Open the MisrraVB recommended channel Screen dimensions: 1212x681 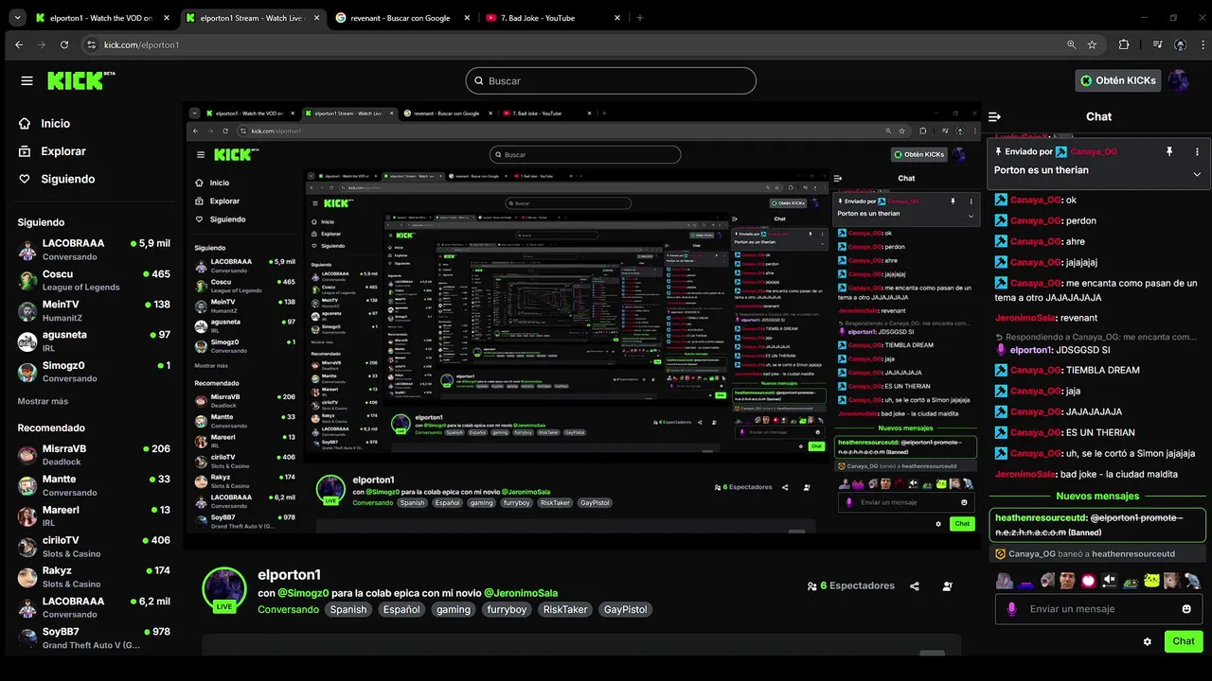pos(93,455)
